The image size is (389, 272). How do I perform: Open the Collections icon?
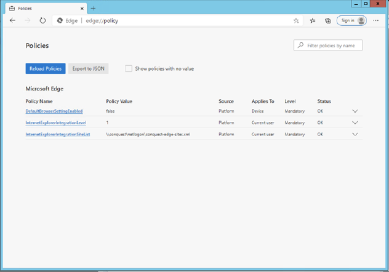(x=327, y=20)
